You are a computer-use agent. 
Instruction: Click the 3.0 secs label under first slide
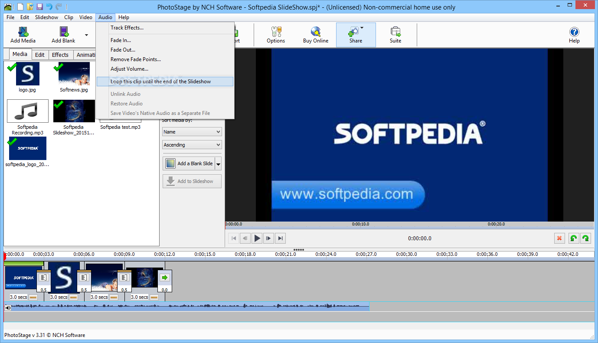pyautogui.click(x=18, y=297)
